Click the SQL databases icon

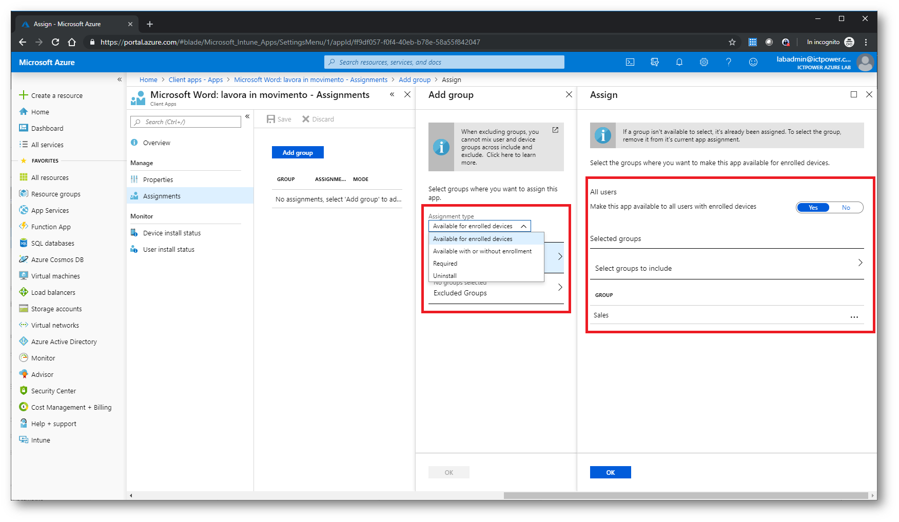pos(23,243)
